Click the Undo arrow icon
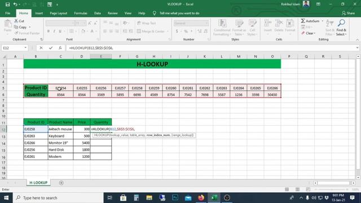The image size is (361, 203). click(15, 5)
